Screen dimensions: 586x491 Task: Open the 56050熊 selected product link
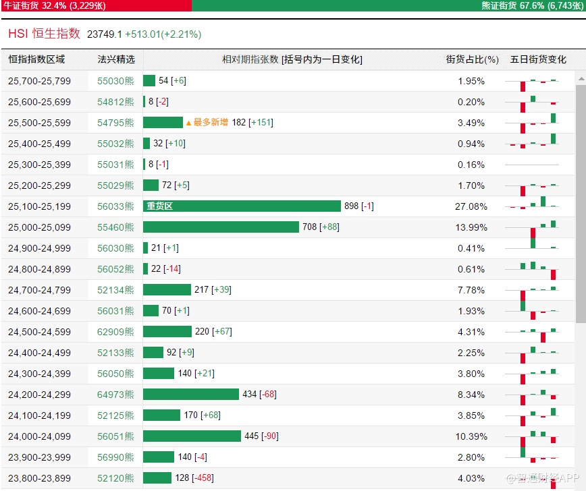point(115,374)
